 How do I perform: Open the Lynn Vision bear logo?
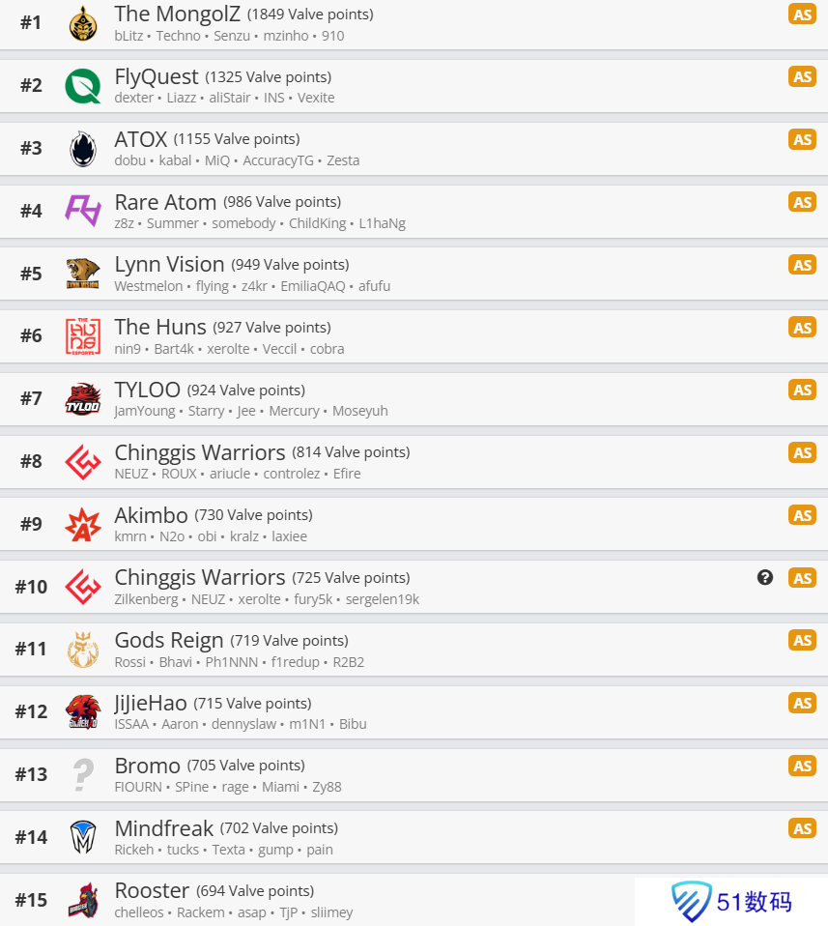click(83, 274)
